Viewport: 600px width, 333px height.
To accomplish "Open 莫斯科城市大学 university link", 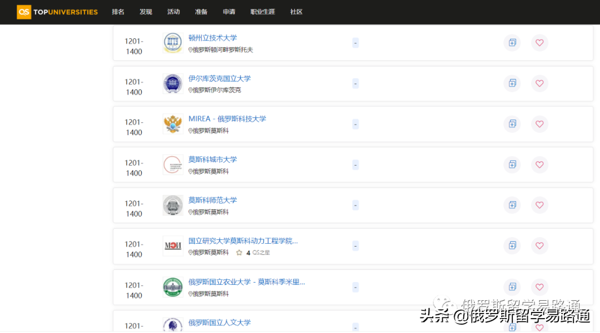I will [213, 160].
